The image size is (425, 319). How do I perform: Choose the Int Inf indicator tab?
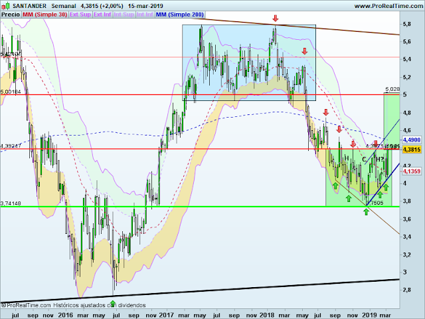pyautogui.click(x=145, y=15)
